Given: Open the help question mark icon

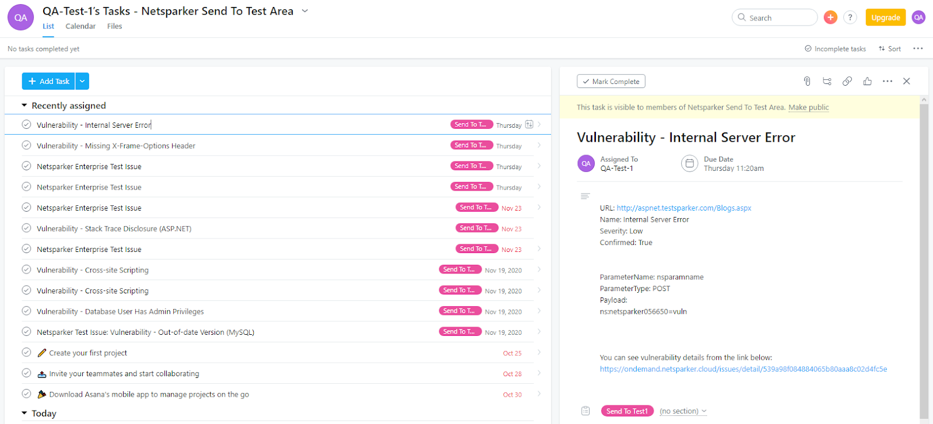Looking at the screenshot, I should pos(850,17).
